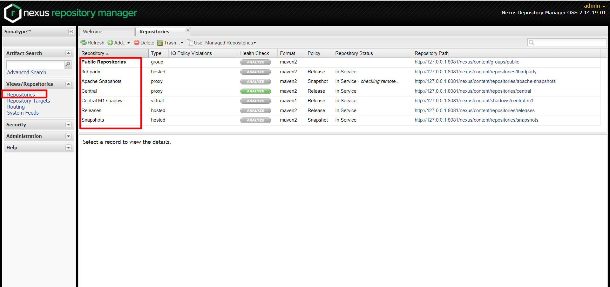The height and width of the screenshot is (287, 610).
Task: Open User Managed Repositories filter
Action: click(221, 43)
